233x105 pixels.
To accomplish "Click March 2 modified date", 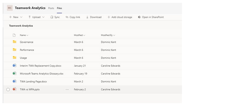I will pyautogui.click(x=79, y=82).
